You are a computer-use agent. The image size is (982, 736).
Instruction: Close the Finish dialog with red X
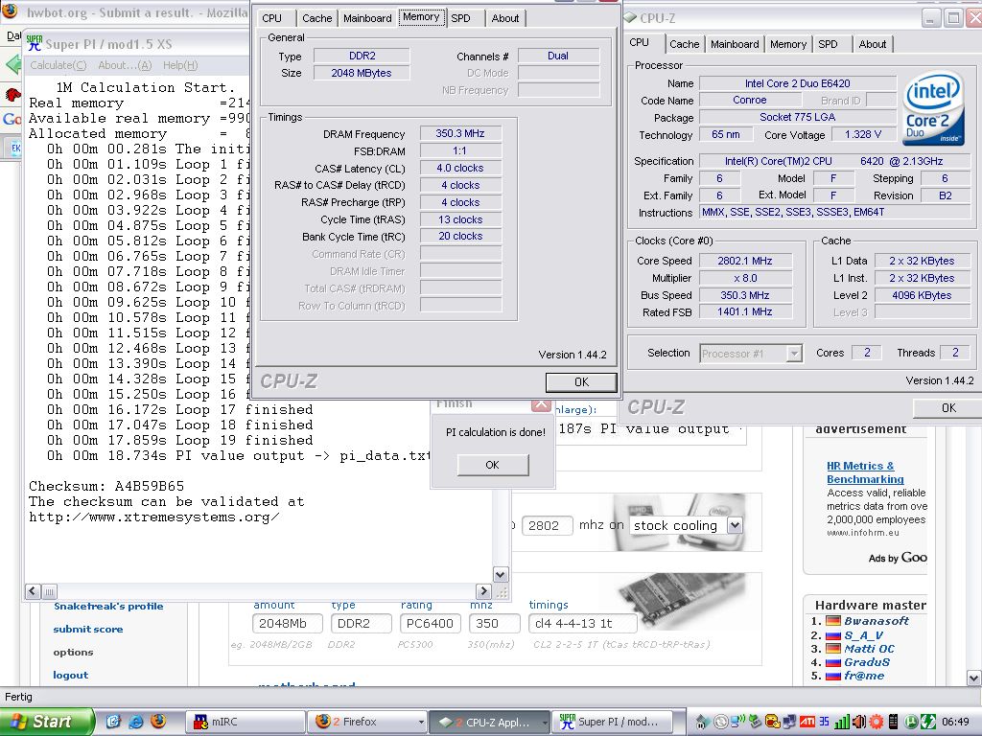click(541, 405)
